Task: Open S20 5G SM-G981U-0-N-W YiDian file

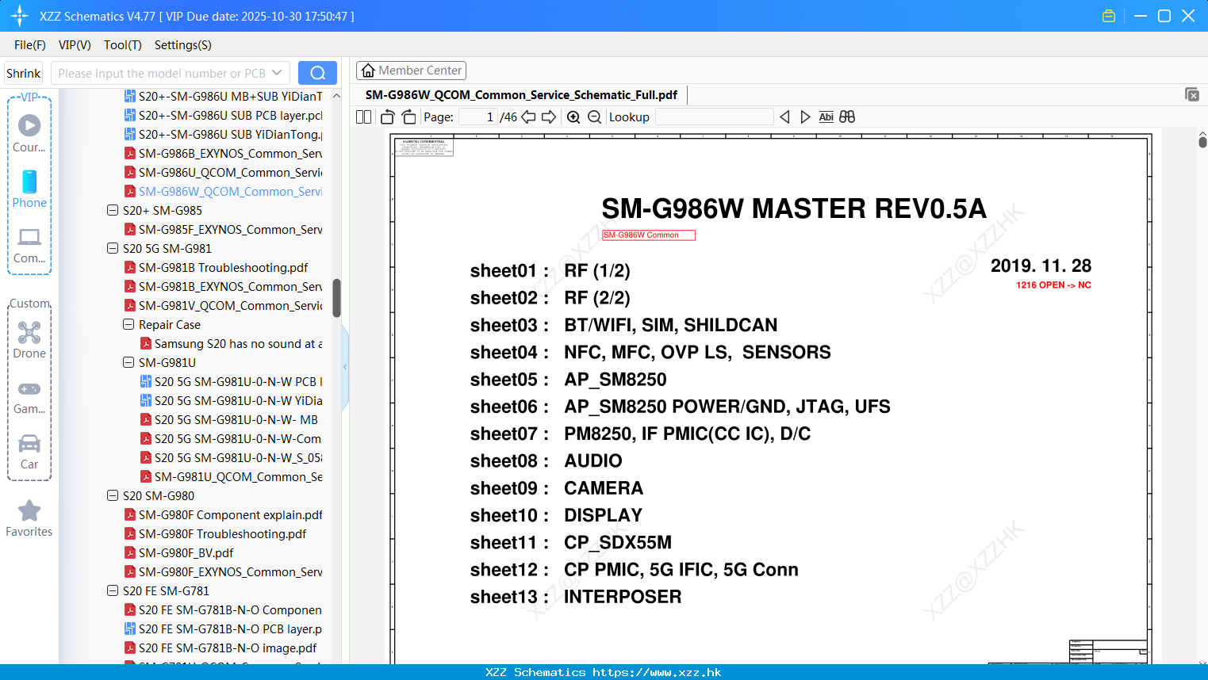Action: point(232,401)
